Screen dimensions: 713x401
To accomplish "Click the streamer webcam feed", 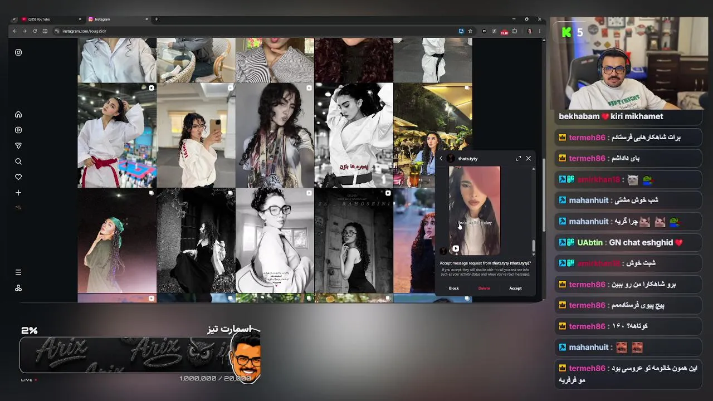I will click(630, 63).
